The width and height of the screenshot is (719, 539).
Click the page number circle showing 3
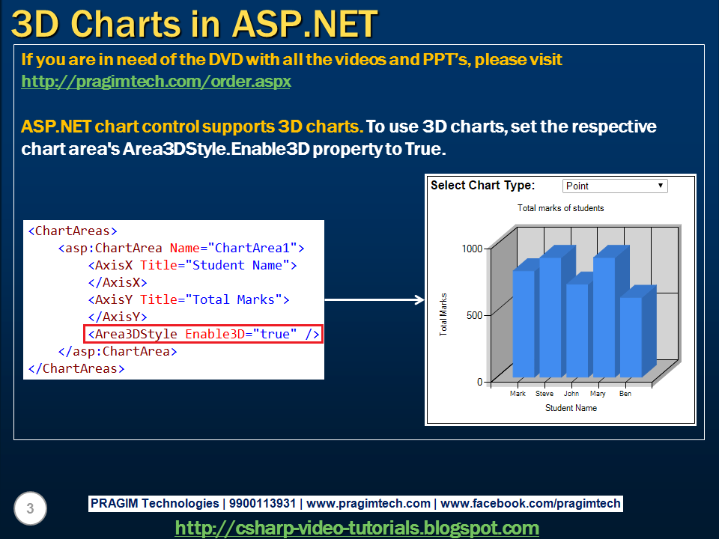pyautogui.click(x=30, y=508)
